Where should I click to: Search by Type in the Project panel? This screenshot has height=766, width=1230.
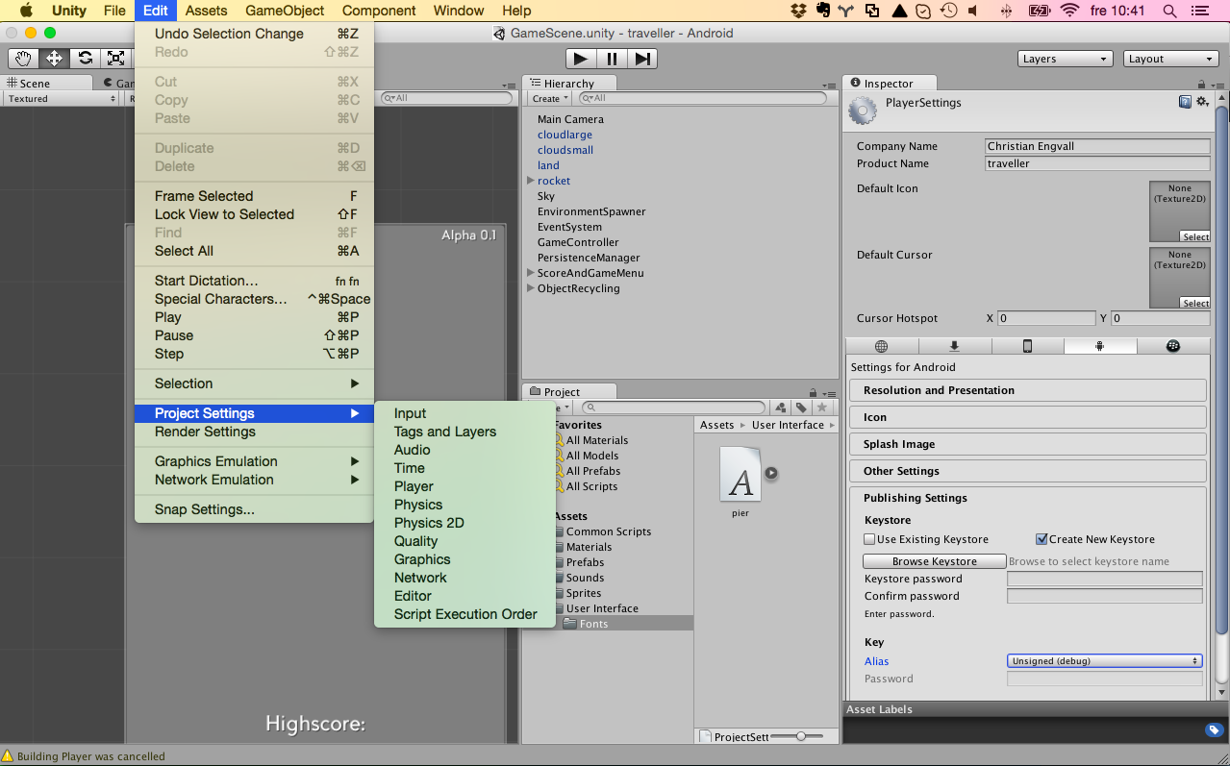coord(781,408)
